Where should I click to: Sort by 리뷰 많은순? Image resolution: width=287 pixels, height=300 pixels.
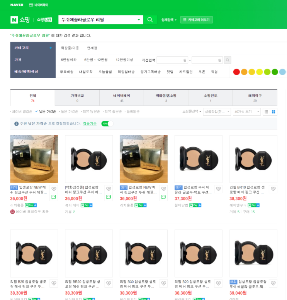pos(91,111)
